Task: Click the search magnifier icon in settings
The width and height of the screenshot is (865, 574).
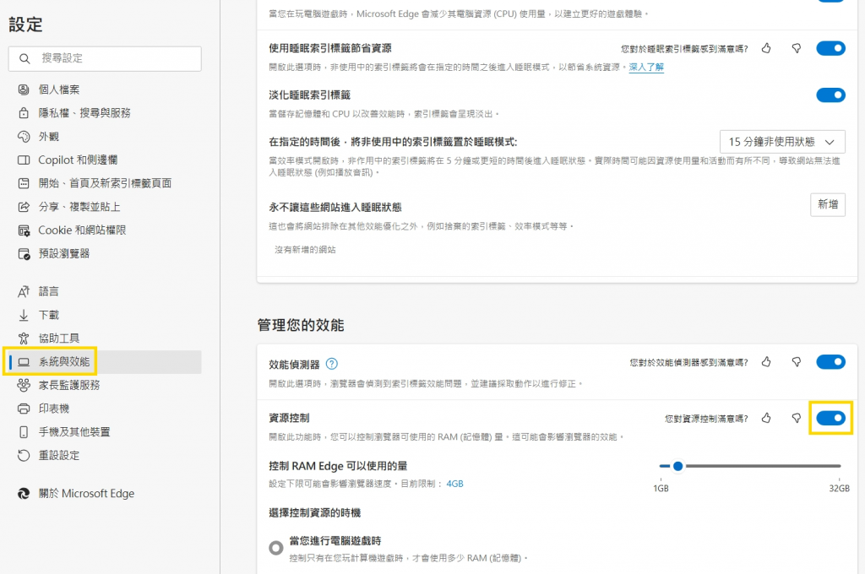Action: pos(24,58)
